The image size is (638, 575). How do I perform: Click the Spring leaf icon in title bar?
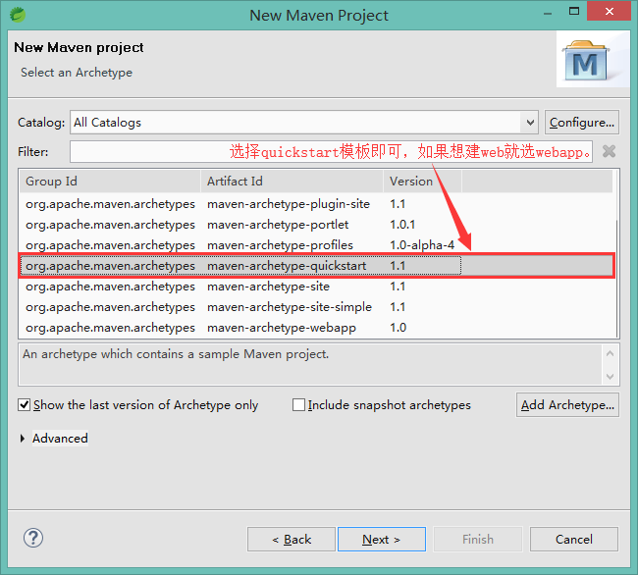pyautogui.click(x=18, y=15)
